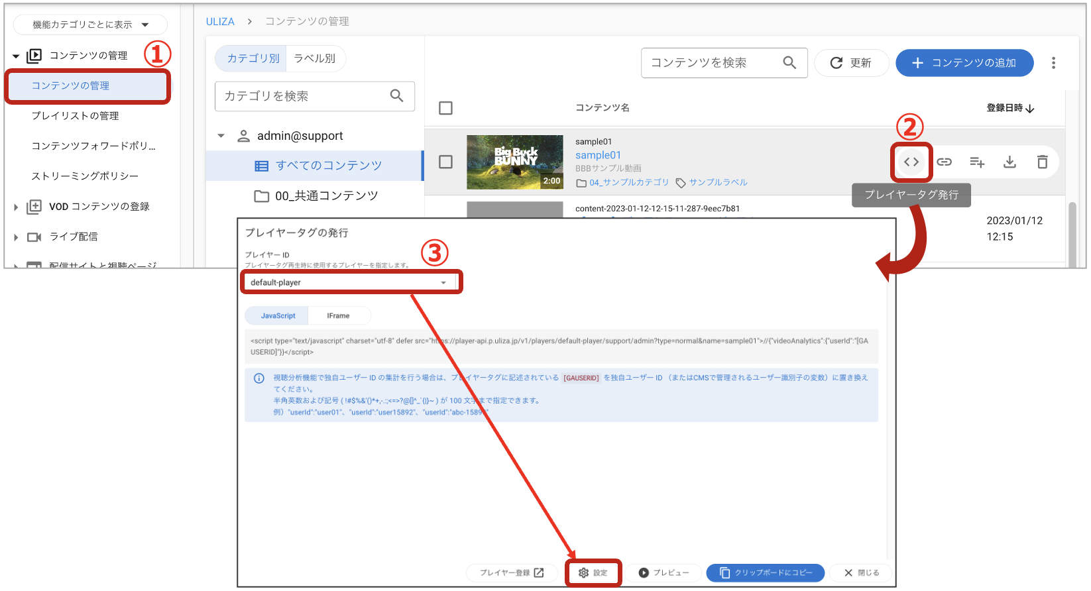
Task: Expand the VOD コンテンツの登録 section
Action: [16, 207]
